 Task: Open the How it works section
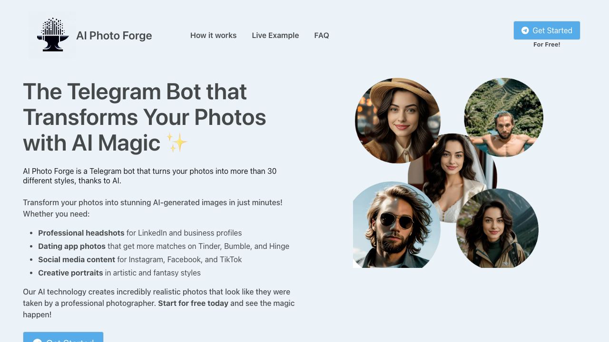(213, 35)
